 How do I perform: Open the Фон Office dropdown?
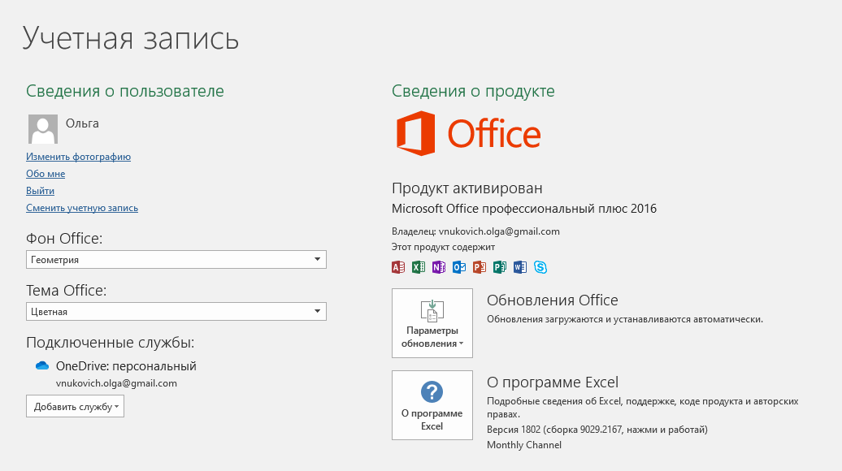click(x=176, y=260)
